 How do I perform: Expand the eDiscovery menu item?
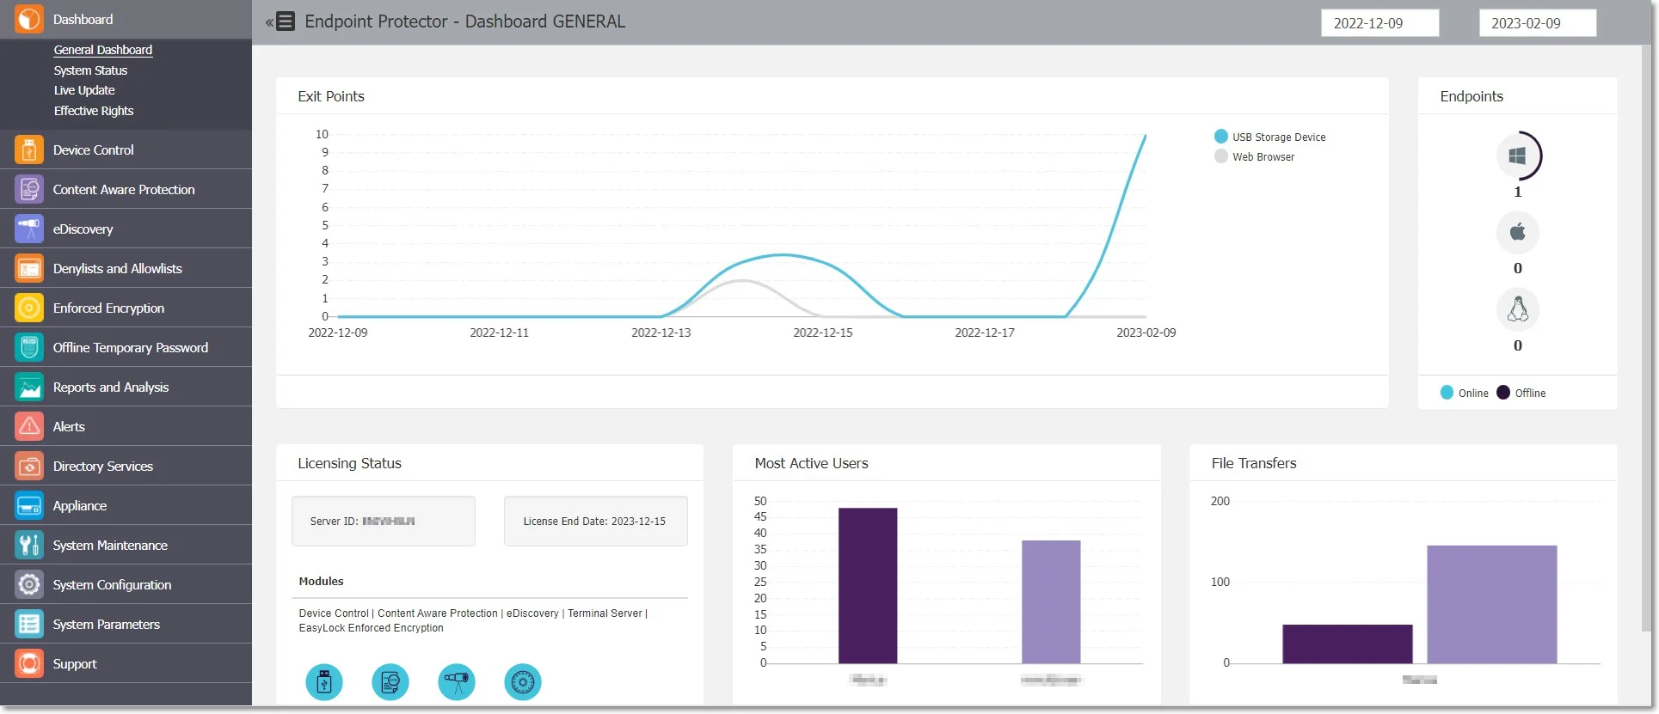pos(126,229)
